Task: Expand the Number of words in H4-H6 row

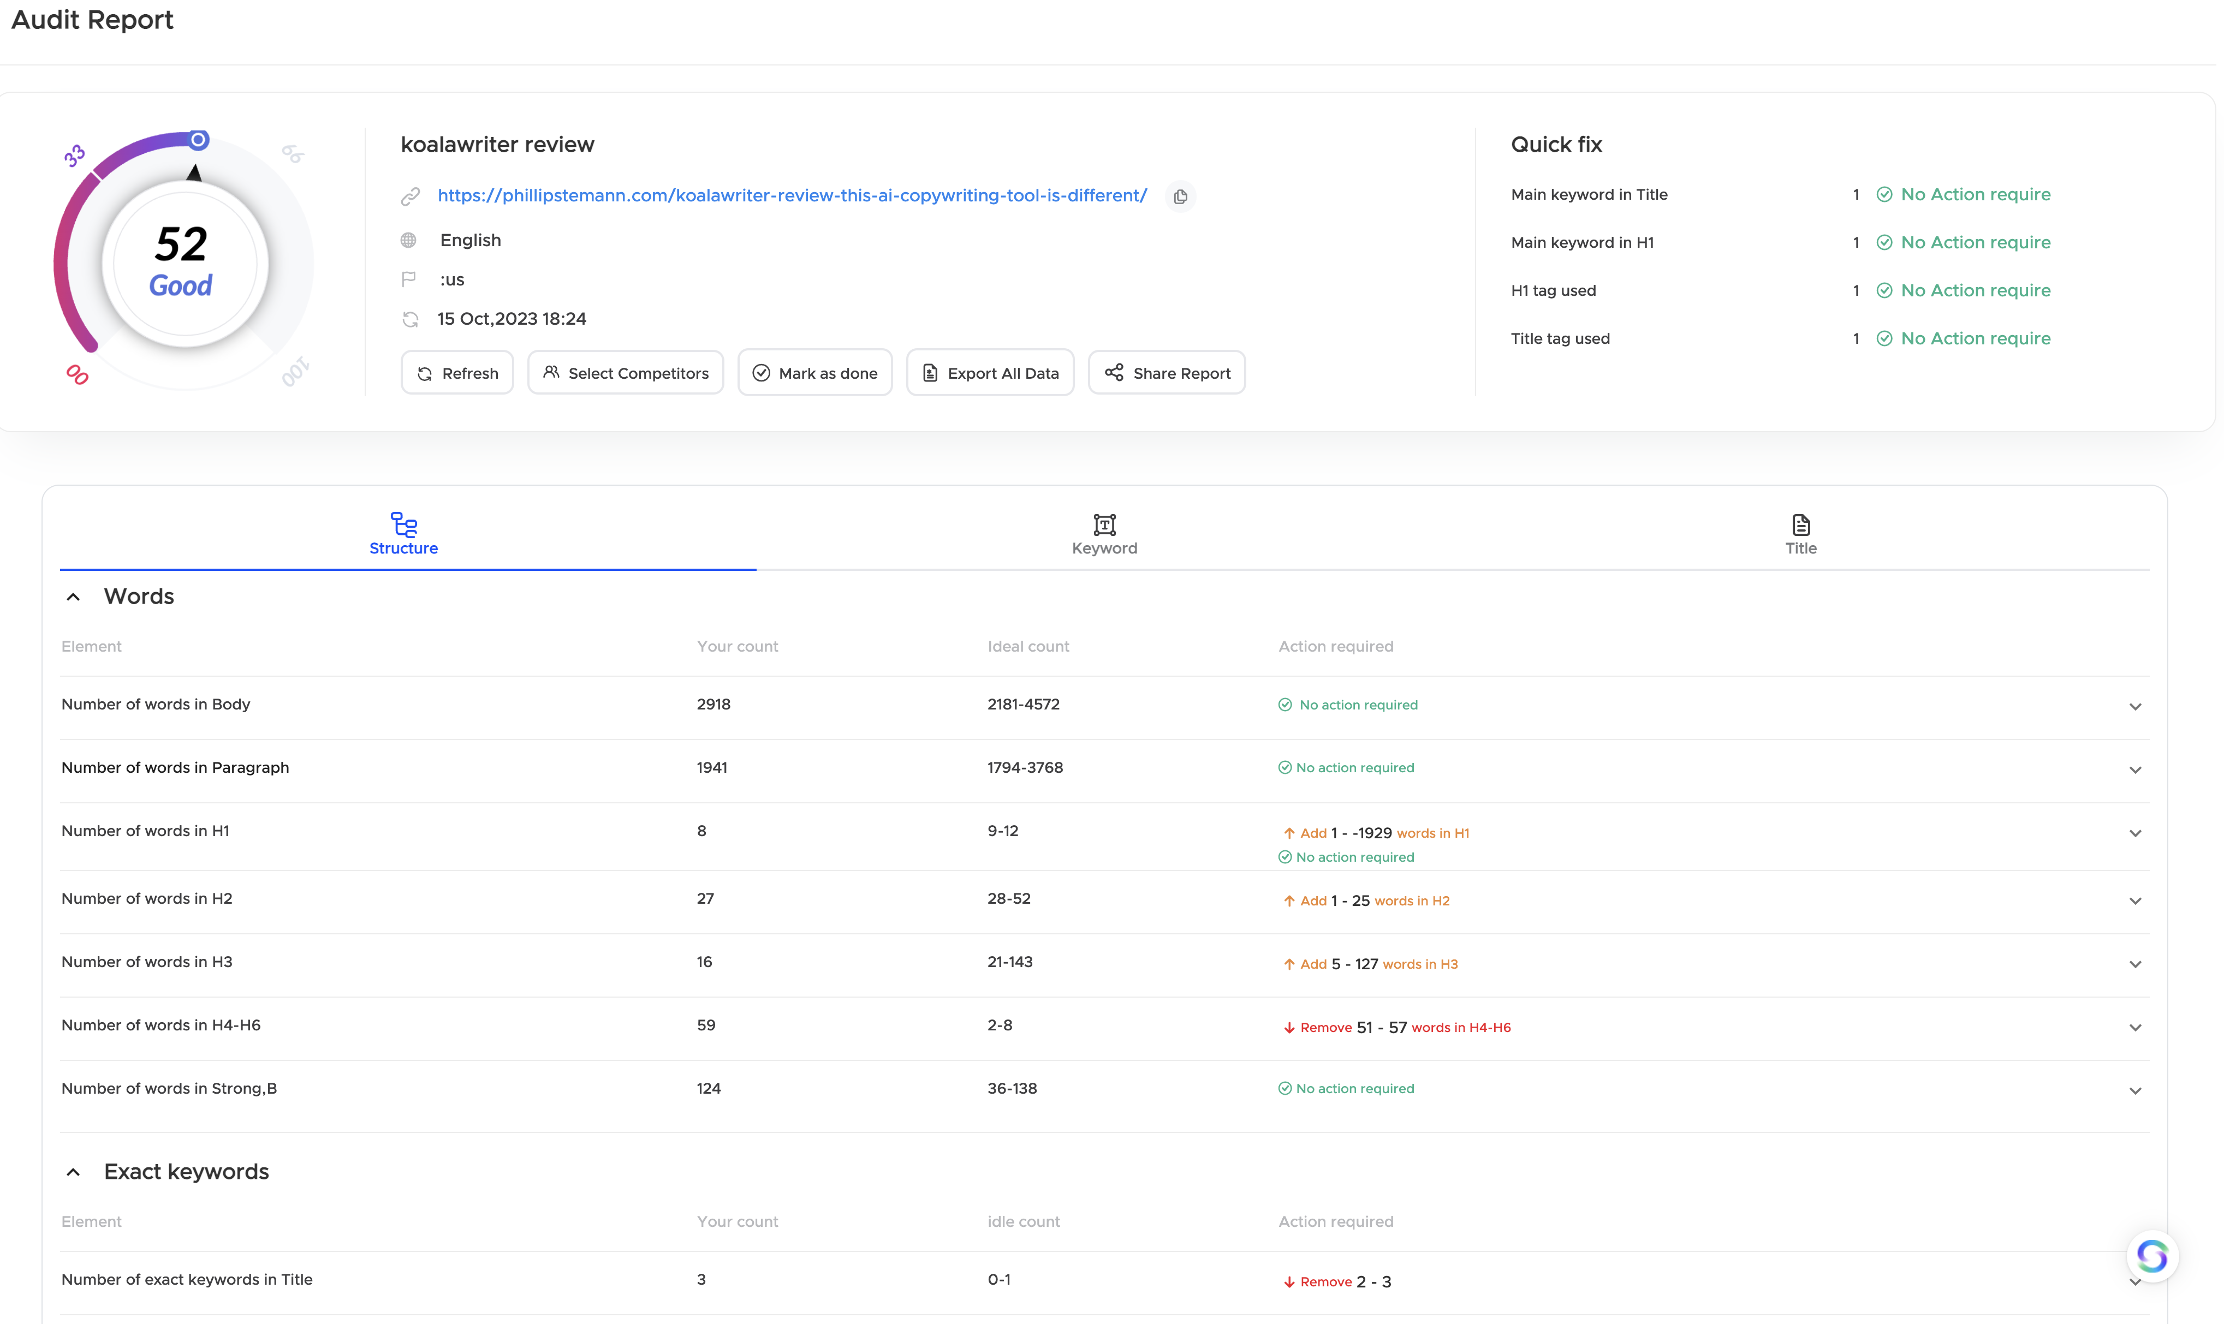Action: (2135, 1028)
